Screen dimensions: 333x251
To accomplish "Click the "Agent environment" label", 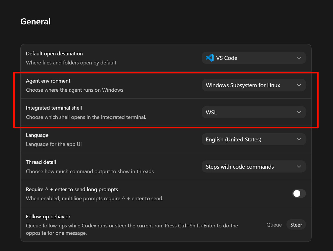I will (x=48, y=81).
